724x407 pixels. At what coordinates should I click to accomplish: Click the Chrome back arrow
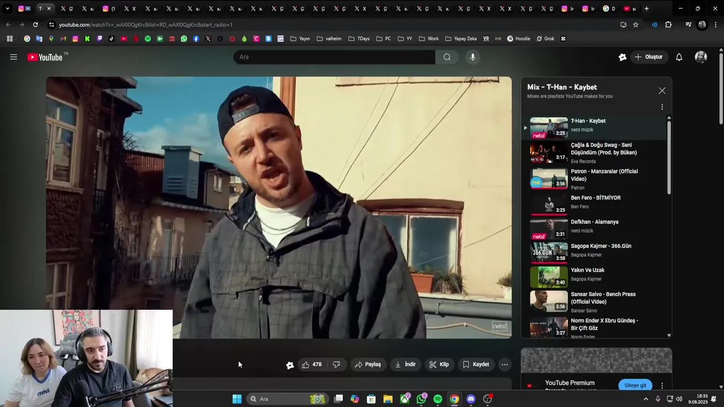8,25
